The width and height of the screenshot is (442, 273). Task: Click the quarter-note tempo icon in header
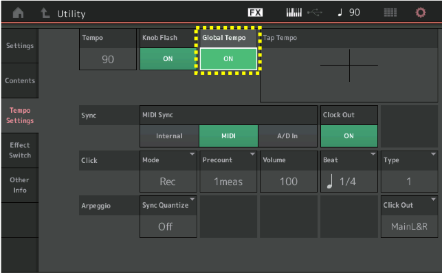pos(340,12)
